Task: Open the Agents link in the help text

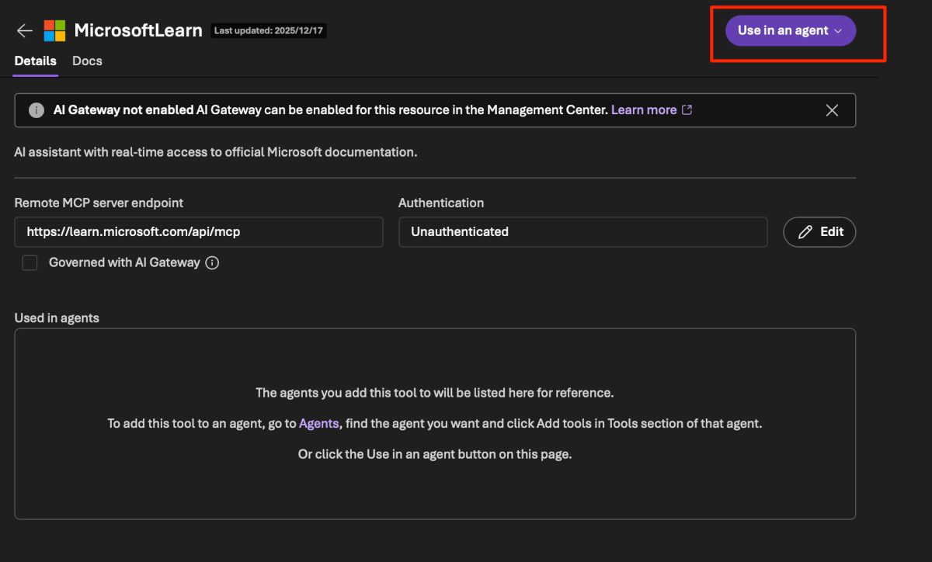Action: click(x=318, y=424)
